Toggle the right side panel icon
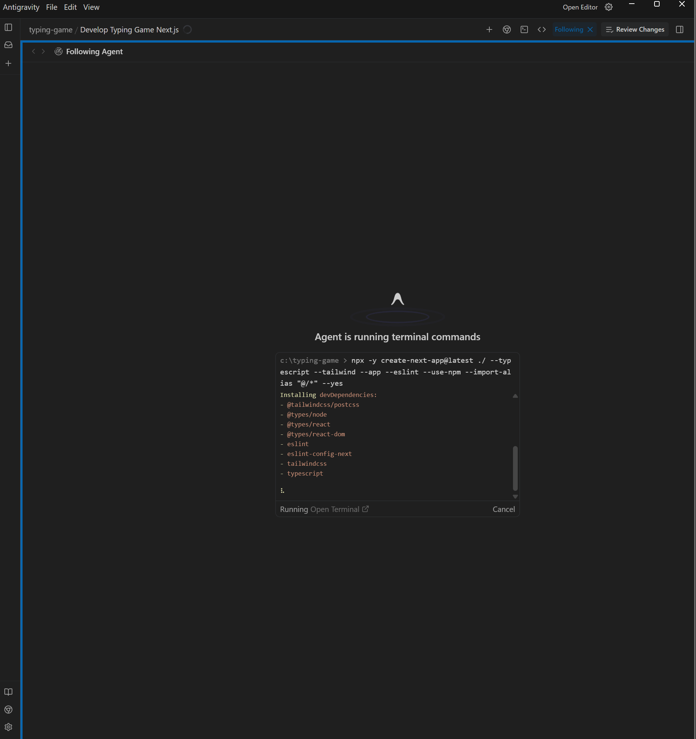The image size is (696, 739). (680, 30)
